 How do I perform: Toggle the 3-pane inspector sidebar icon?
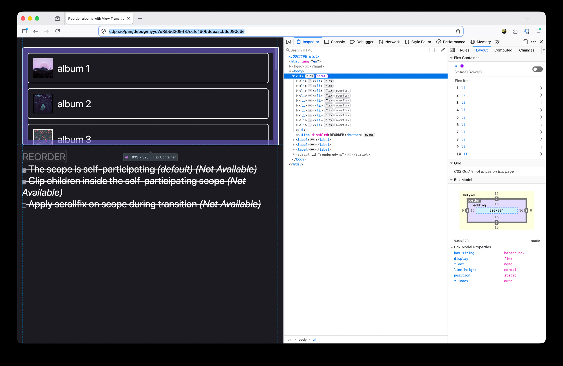pyautogui.click(x=452, y=50)
